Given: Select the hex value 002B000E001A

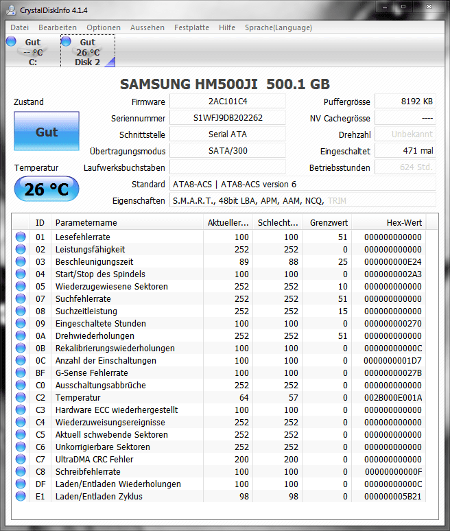Looking at the screenshot, I should click(393, 398).
